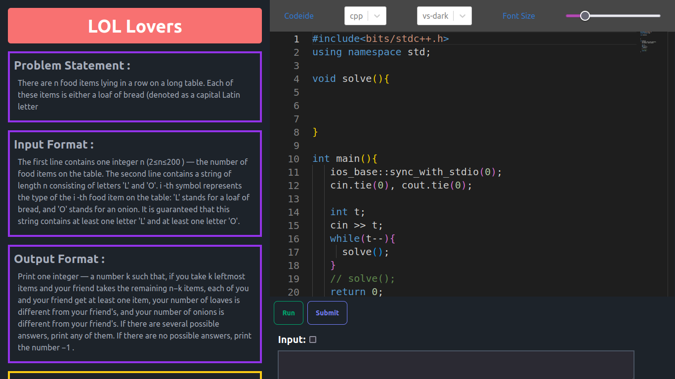Click line number 20 in gutter
The width and height of the screenshot is (675, 379).
294,292
